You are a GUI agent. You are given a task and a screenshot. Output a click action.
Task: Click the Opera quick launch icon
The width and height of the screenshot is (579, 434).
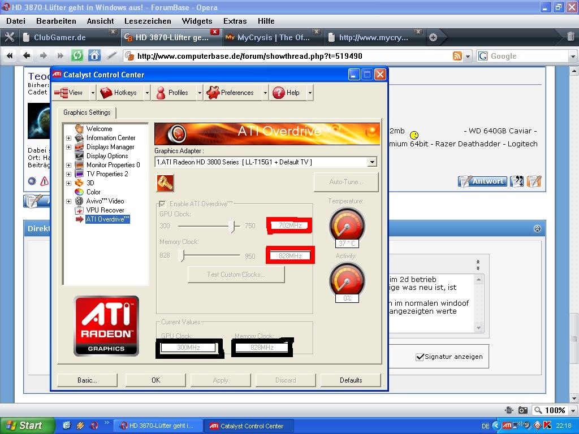click(93, 426)
